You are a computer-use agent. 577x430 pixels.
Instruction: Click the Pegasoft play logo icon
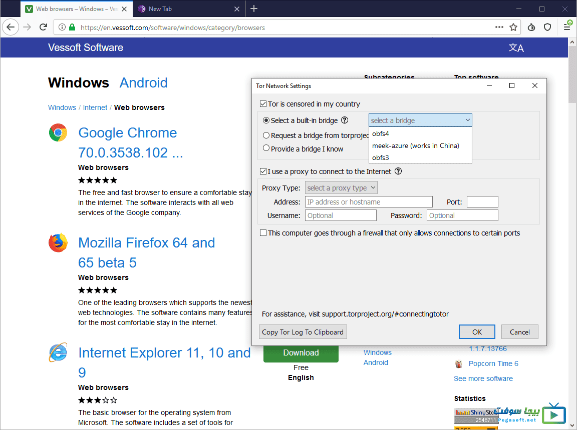[x=554, y=413]
